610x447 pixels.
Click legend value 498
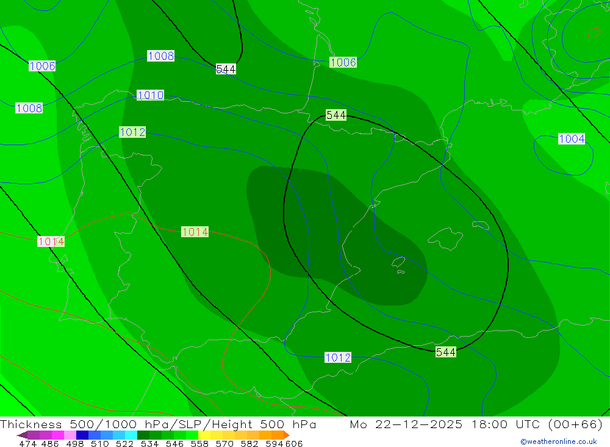[x=74, y=443]
